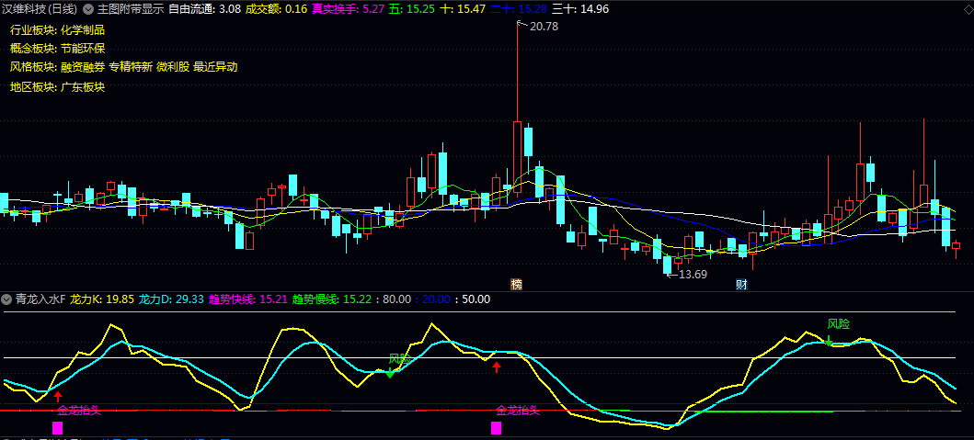Click the 汉维科技 (日线) stock title

pos(39,9)
